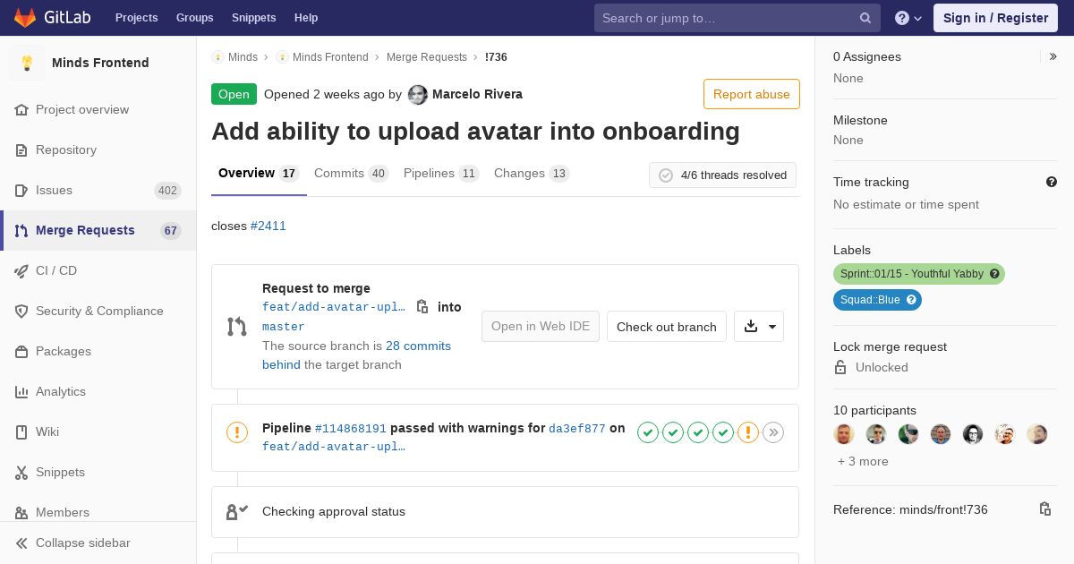Open the first passed pipeline stage
Viewport: 1074px width, 564px height.
coord(648,432)
